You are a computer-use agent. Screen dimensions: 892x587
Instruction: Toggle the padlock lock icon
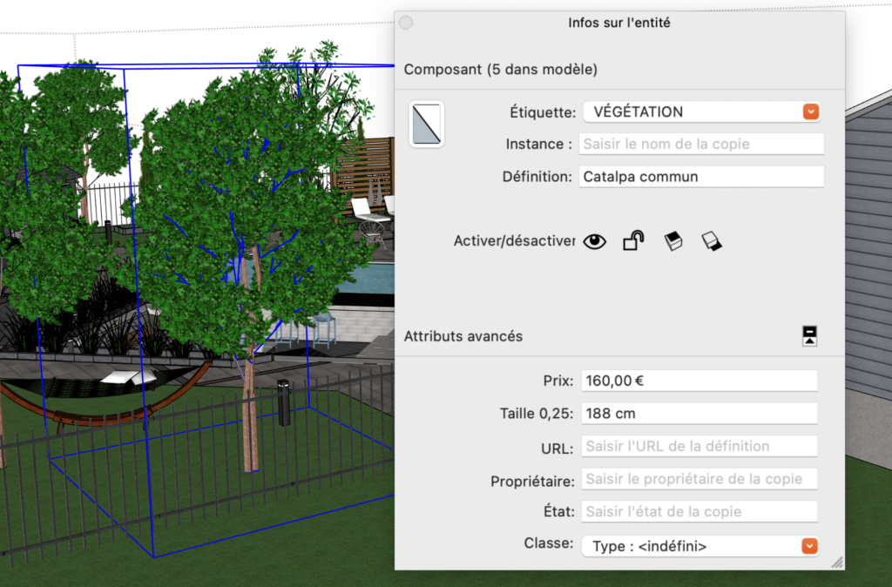click(633, 240)
